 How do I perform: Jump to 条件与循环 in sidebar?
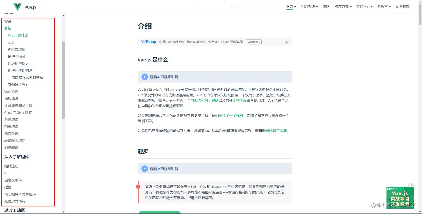(x=17, y=56)
